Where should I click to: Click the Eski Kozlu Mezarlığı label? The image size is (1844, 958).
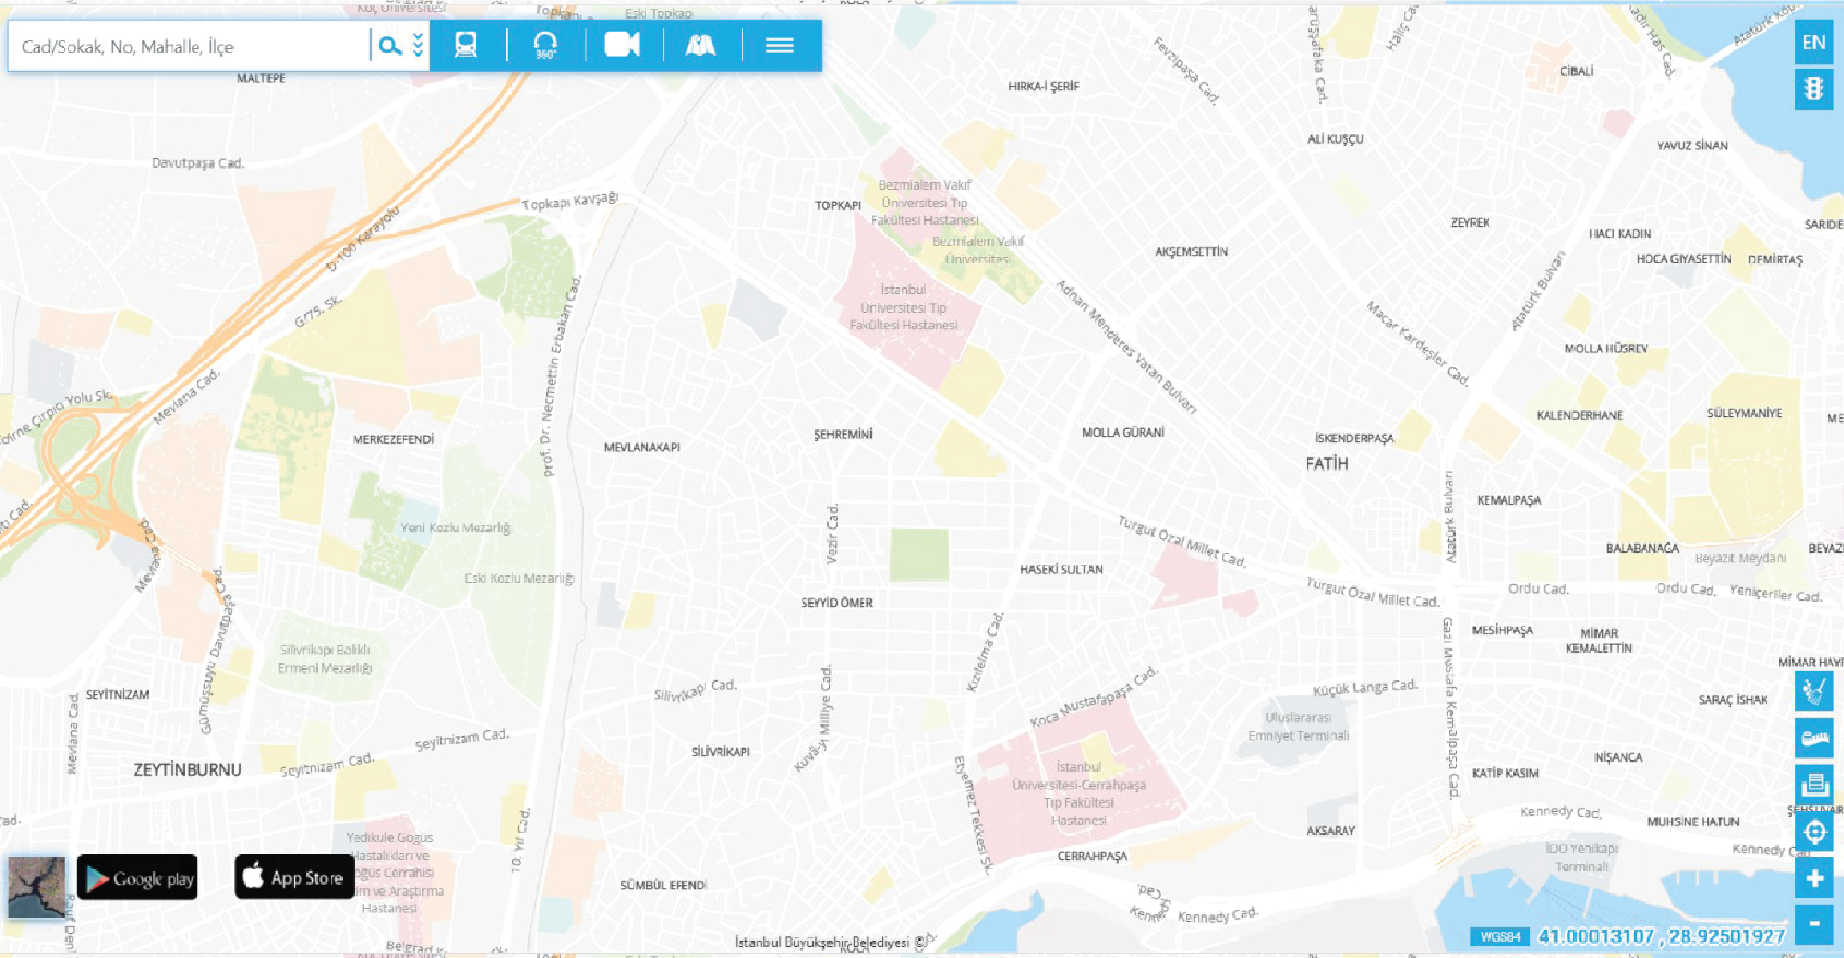pos(519,578)
